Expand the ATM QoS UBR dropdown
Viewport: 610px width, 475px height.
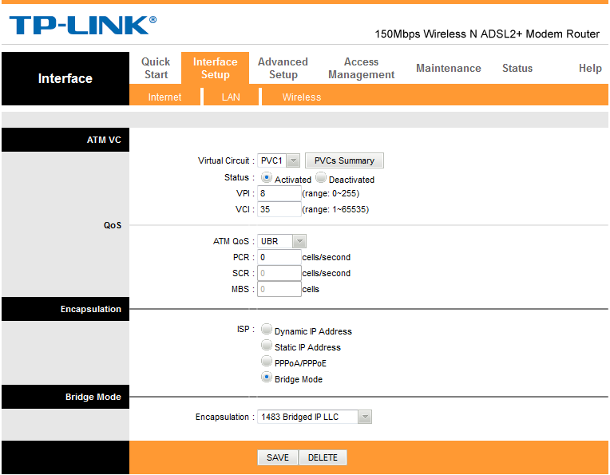[282, 241]
